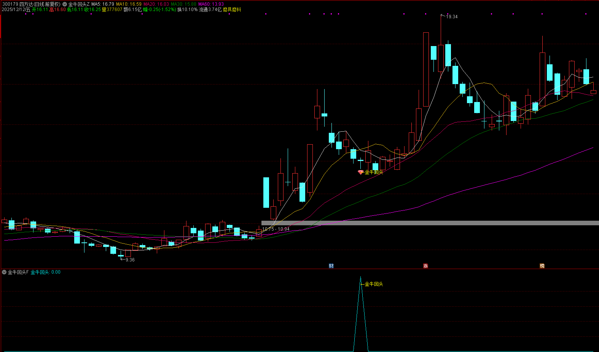Expand the 金牛回头F sub-chart indicator dropdown
The width and height of the screenshot is (599, 352).
tap(4, 272)
